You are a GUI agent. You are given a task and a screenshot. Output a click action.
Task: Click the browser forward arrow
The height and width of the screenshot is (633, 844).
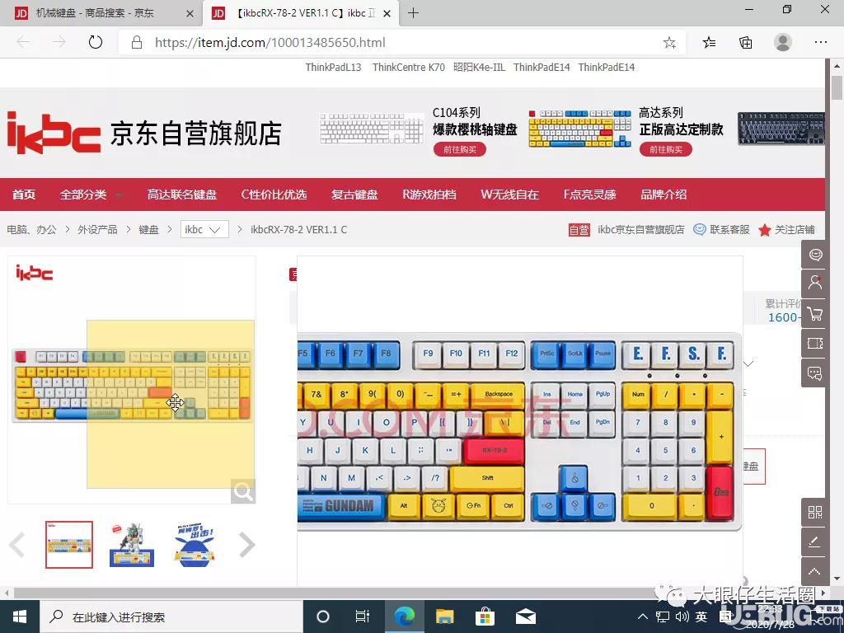point(59,42)
